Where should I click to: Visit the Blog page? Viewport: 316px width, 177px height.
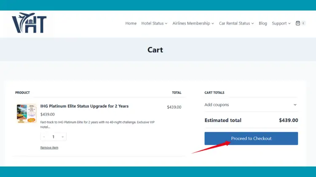pyautogui.click(x=263, y=23)
